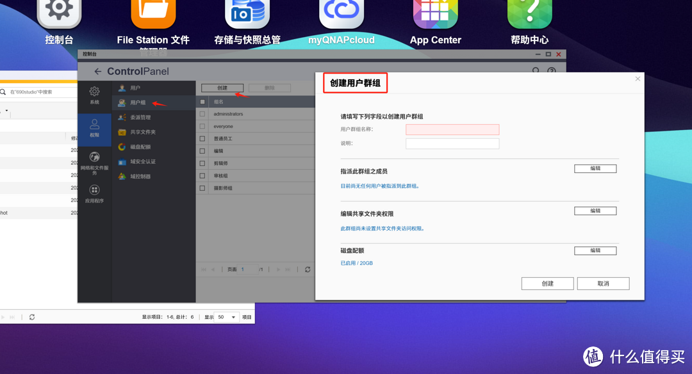This screenshot has height=374, width=692.
Task: Select 共享文件夹 in the permissions menu
Action: [143, 132]
